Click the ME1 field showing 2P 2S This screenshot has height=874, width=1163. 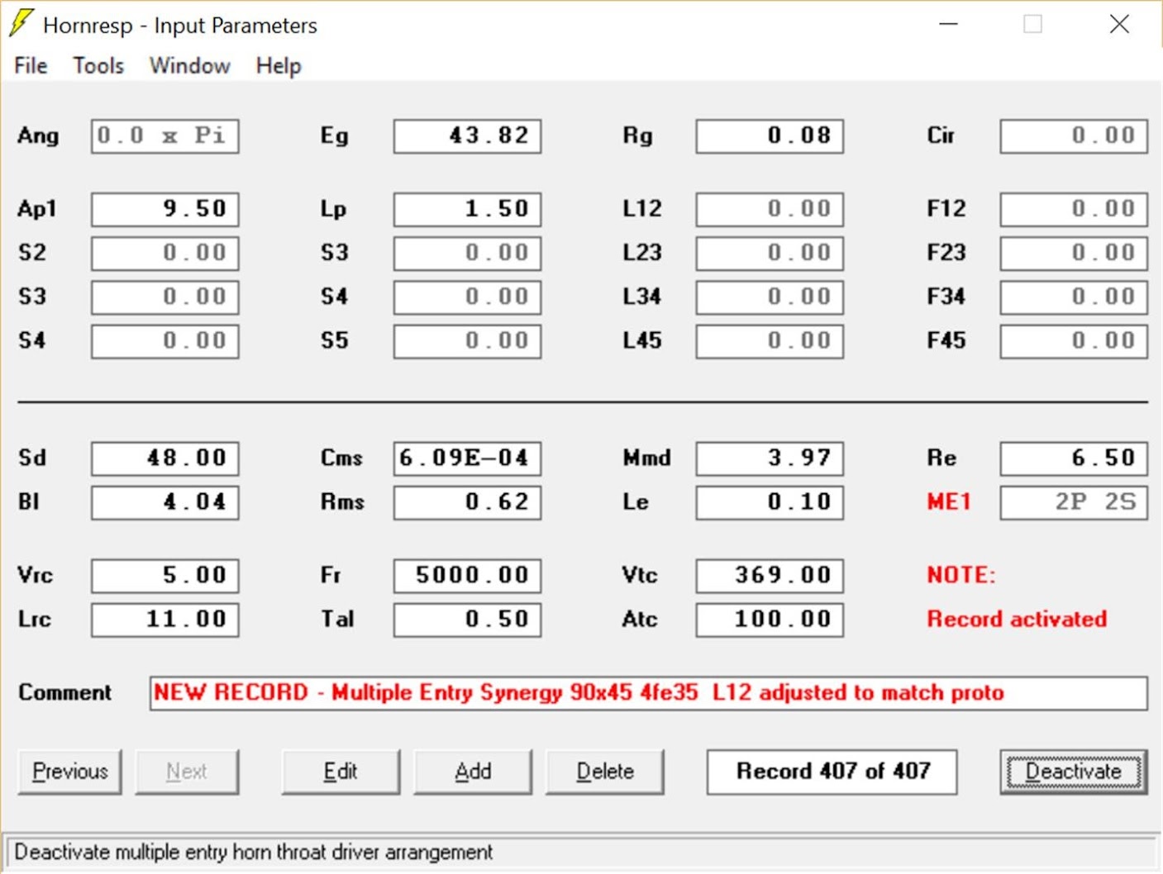[x=1074, y=502]
